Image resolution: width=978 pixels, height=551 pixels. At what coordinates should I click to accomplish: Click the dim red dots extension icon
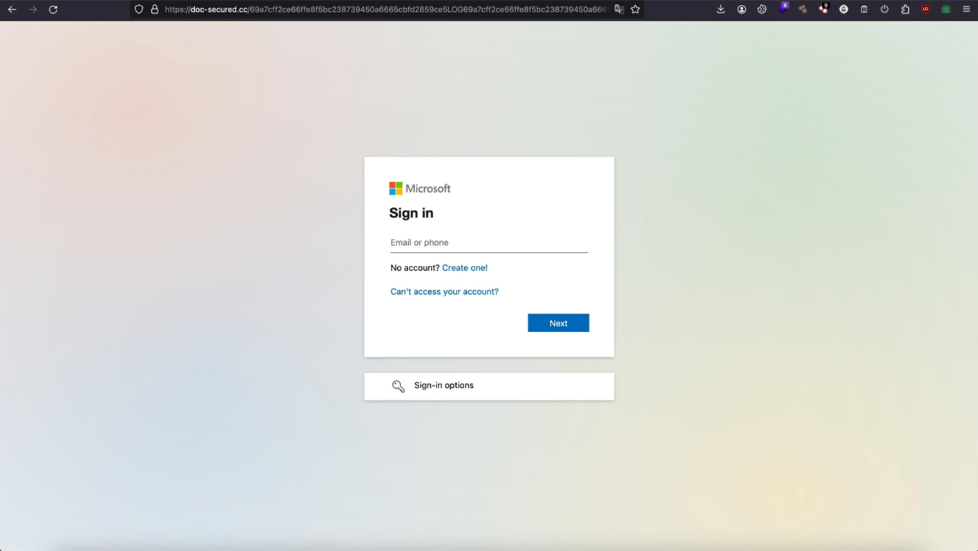point(803,10)
